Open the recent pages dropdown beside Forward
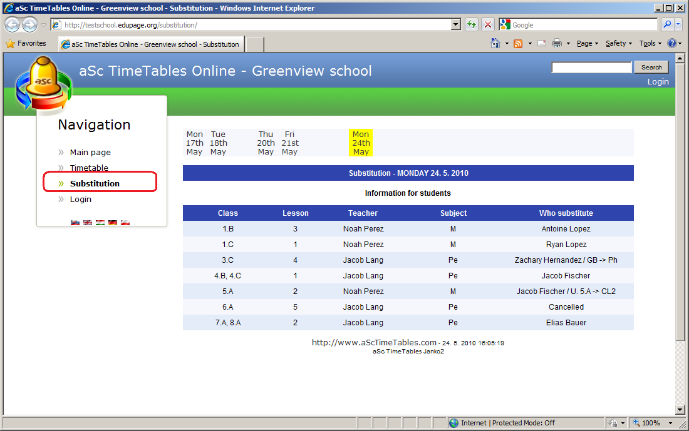This screenshot has width=689, height=431. [x=43, y=25]
